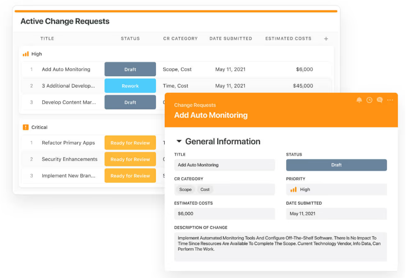Image resolution: width=411 pixels, height=278 pixels.
Task: Click the High group header label
Action: pyautogui.click(x=37, y=54)
